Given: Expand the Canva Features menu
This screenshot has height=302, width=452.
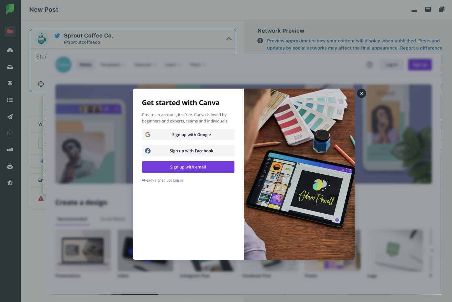Looking at the screenshot, I should pyautogui.click(x=145, y=65).
